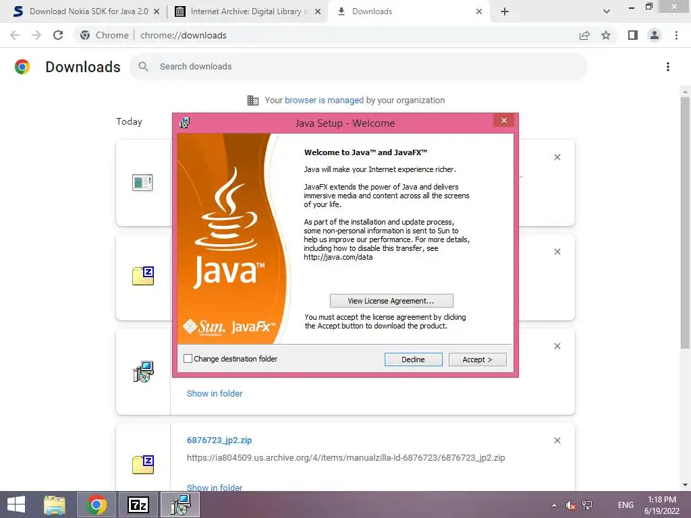This screenshot has width=691, height=518.
Task: Close the Download Nokia SDK tab
Action: click(x=157, y=11)
